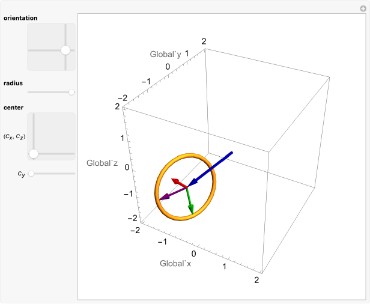Screen dimensions: 370x304
Task: Click the Global`x axis label
Action: (x=175, y=263)
